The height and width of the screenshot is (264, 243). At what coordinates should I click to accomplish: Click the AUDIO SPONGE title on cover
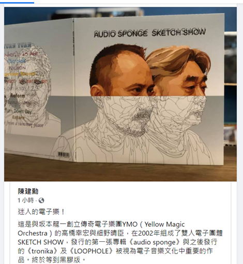tap(120, 34)
